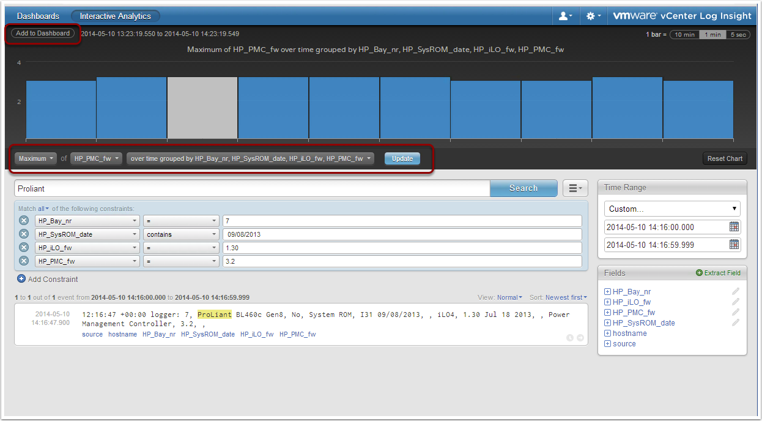Expand the hostname field entry
Screen dimensions: 762x421
tap(607, 333)
